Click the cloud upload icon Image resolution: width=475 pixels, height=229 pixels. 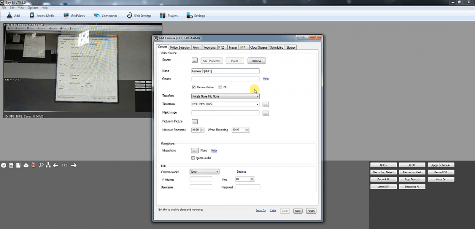pos(26,166)
